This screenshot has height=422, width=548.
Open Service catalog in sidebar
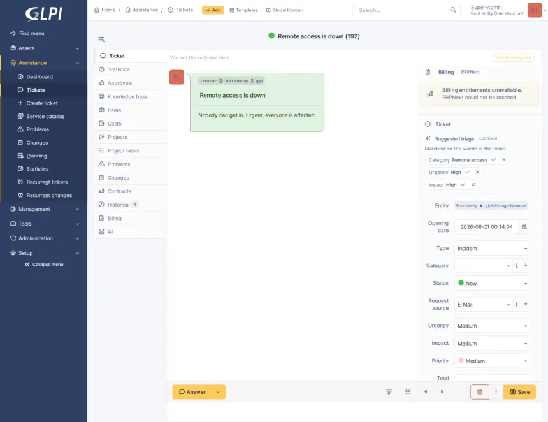[x=45, y=117]
